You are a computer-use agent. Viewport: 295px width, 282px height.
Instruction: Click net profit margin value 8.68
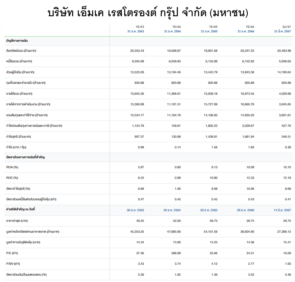[288, 189]
